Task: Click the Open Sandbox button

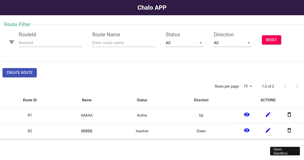Action: pyautogui.click(x=285, y=151)
